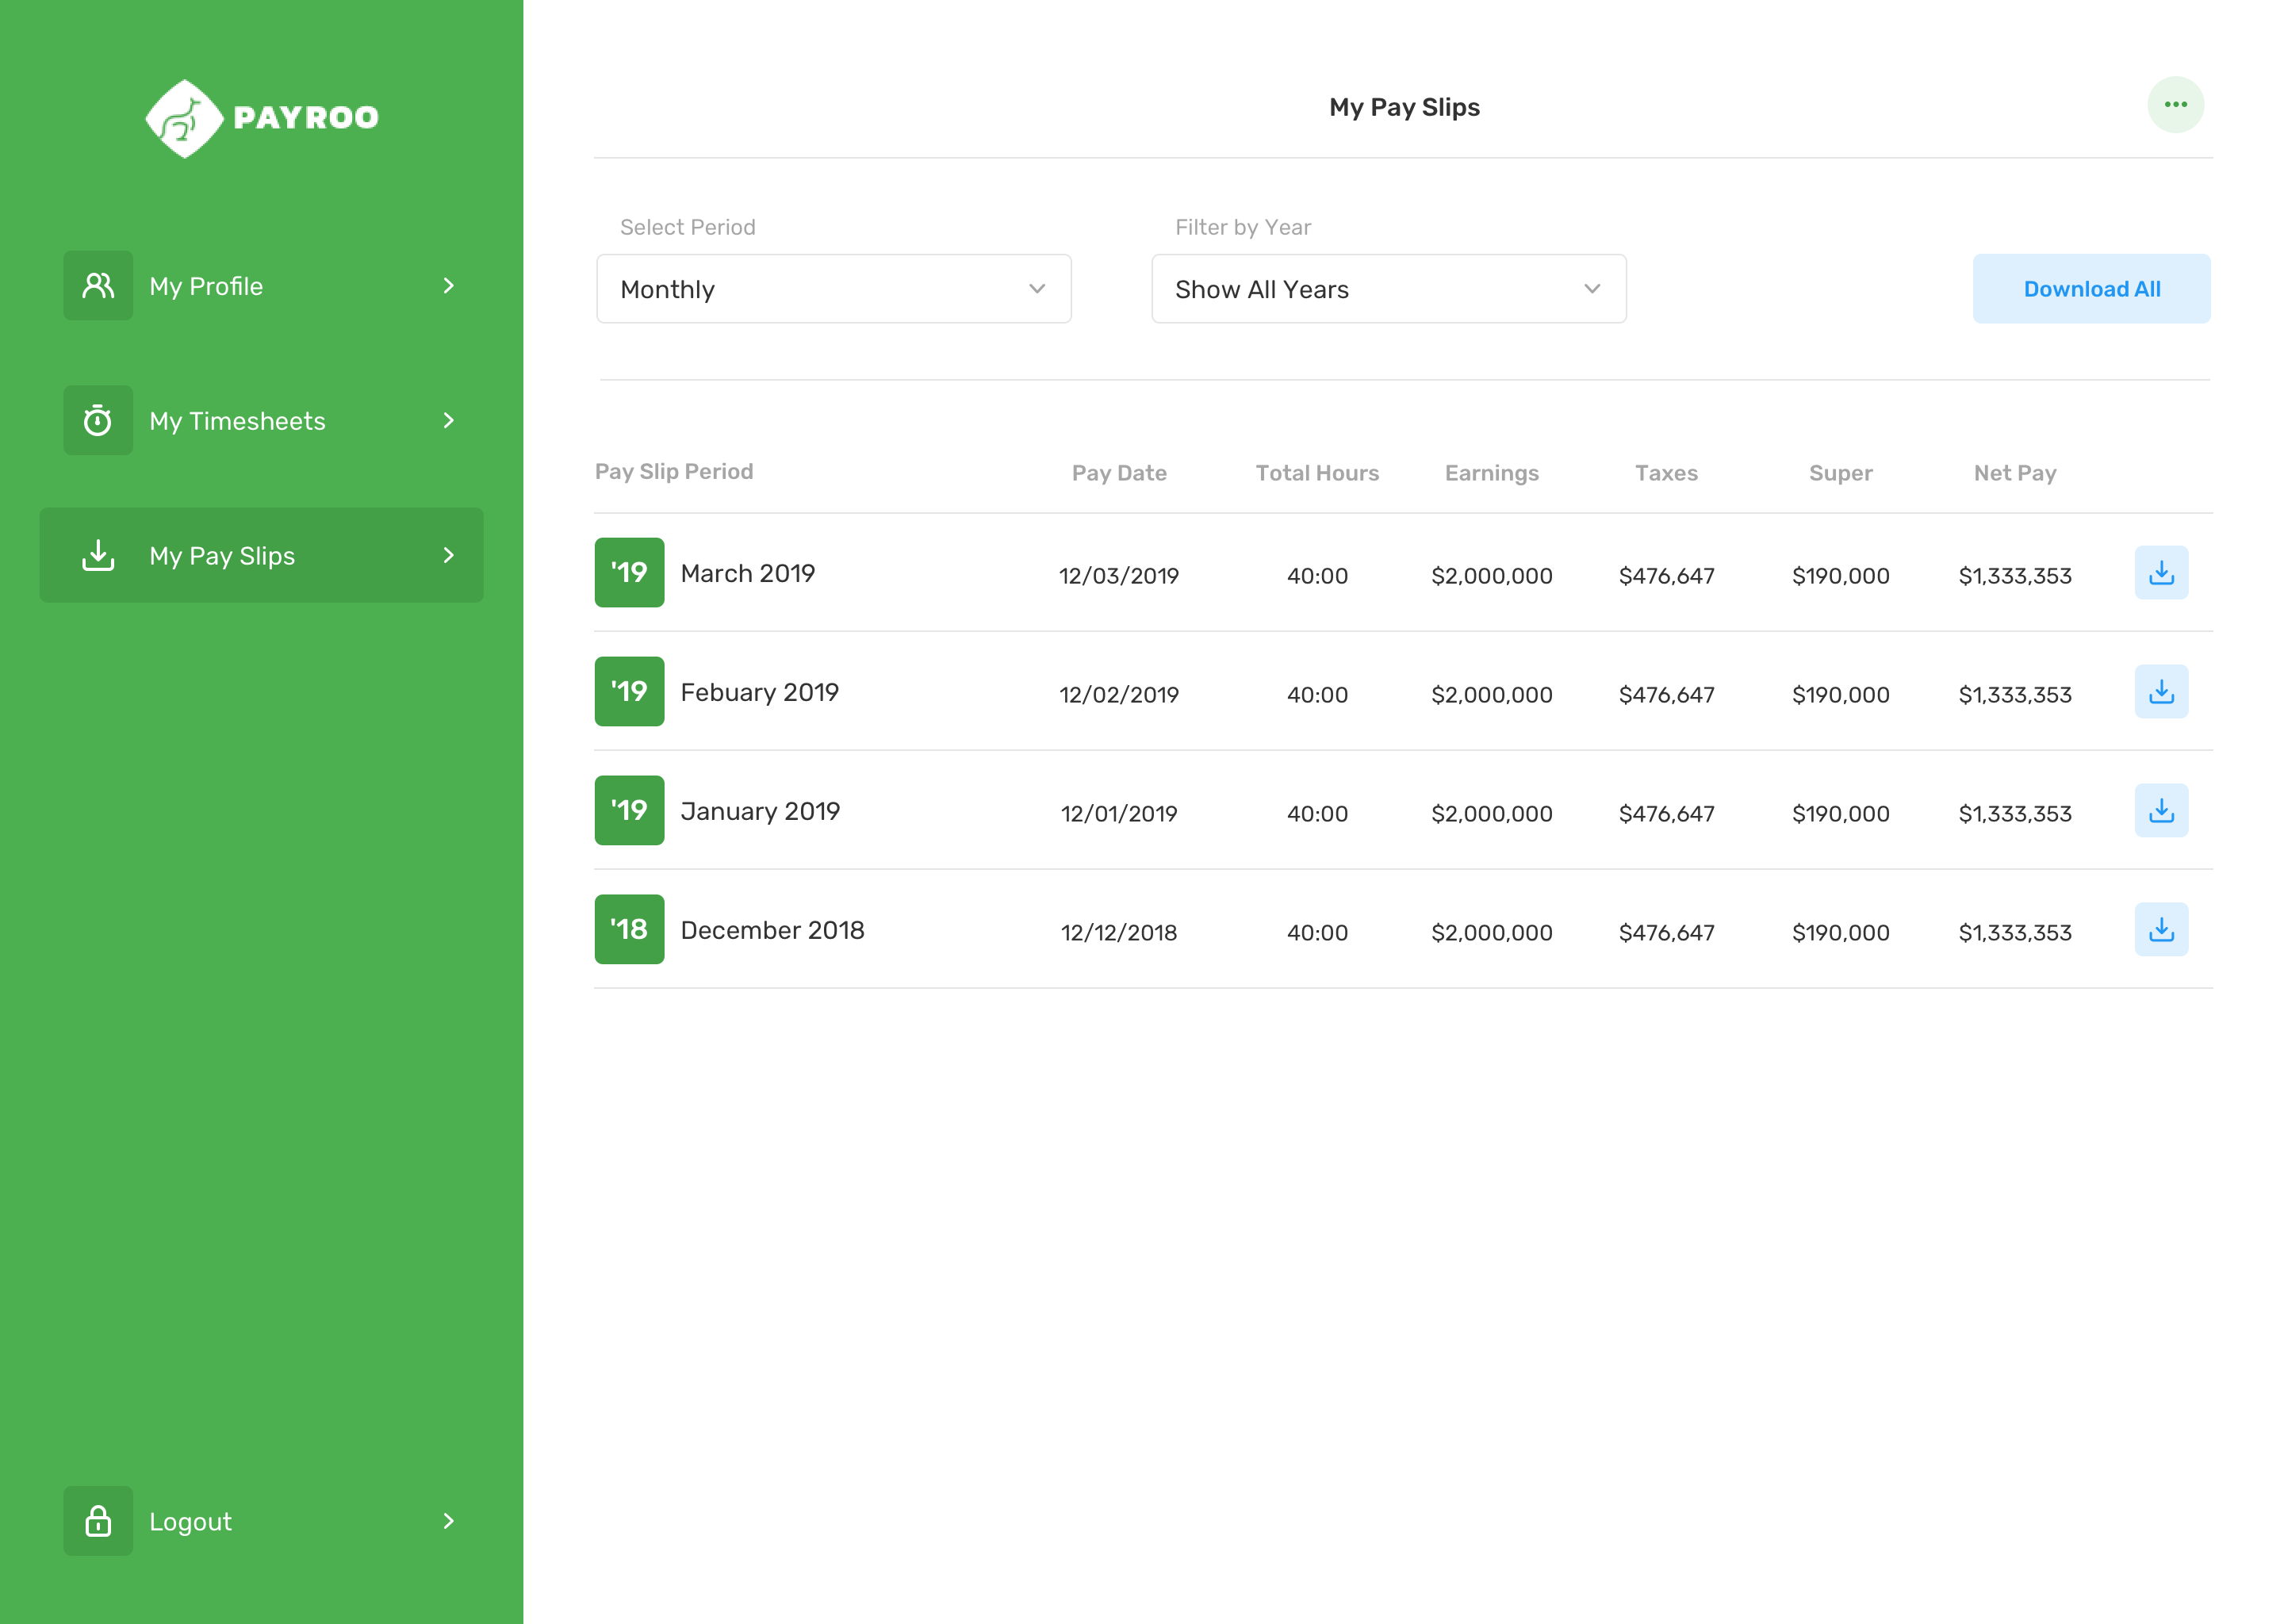Open the Show All Years filter dropdown
The image size is (2284, 1624).
click(x=1389, y=289)
